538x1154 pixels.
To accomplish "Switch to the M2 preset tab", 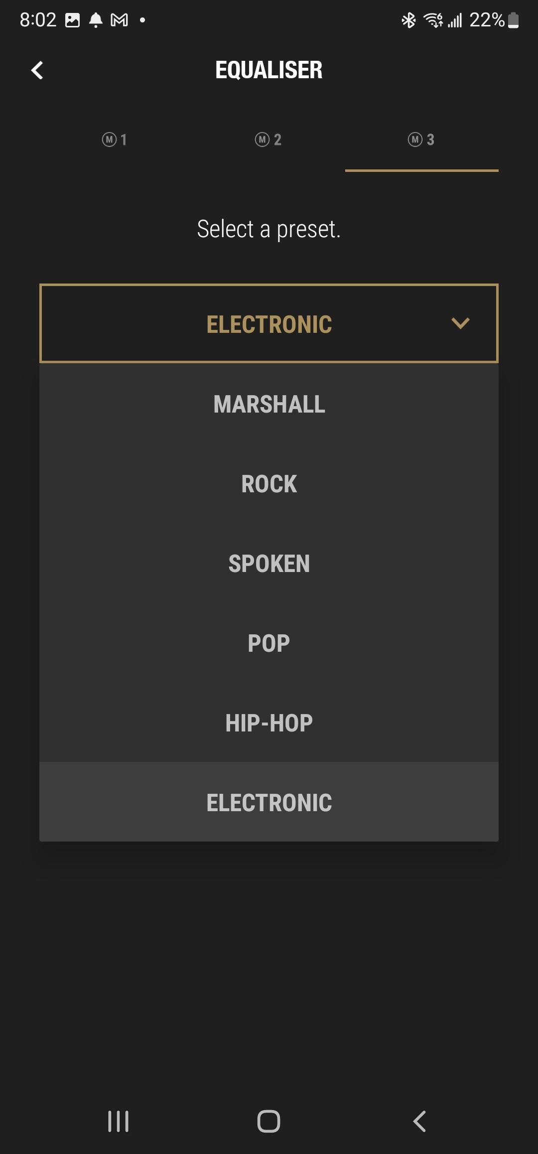I will click(268, 140).
